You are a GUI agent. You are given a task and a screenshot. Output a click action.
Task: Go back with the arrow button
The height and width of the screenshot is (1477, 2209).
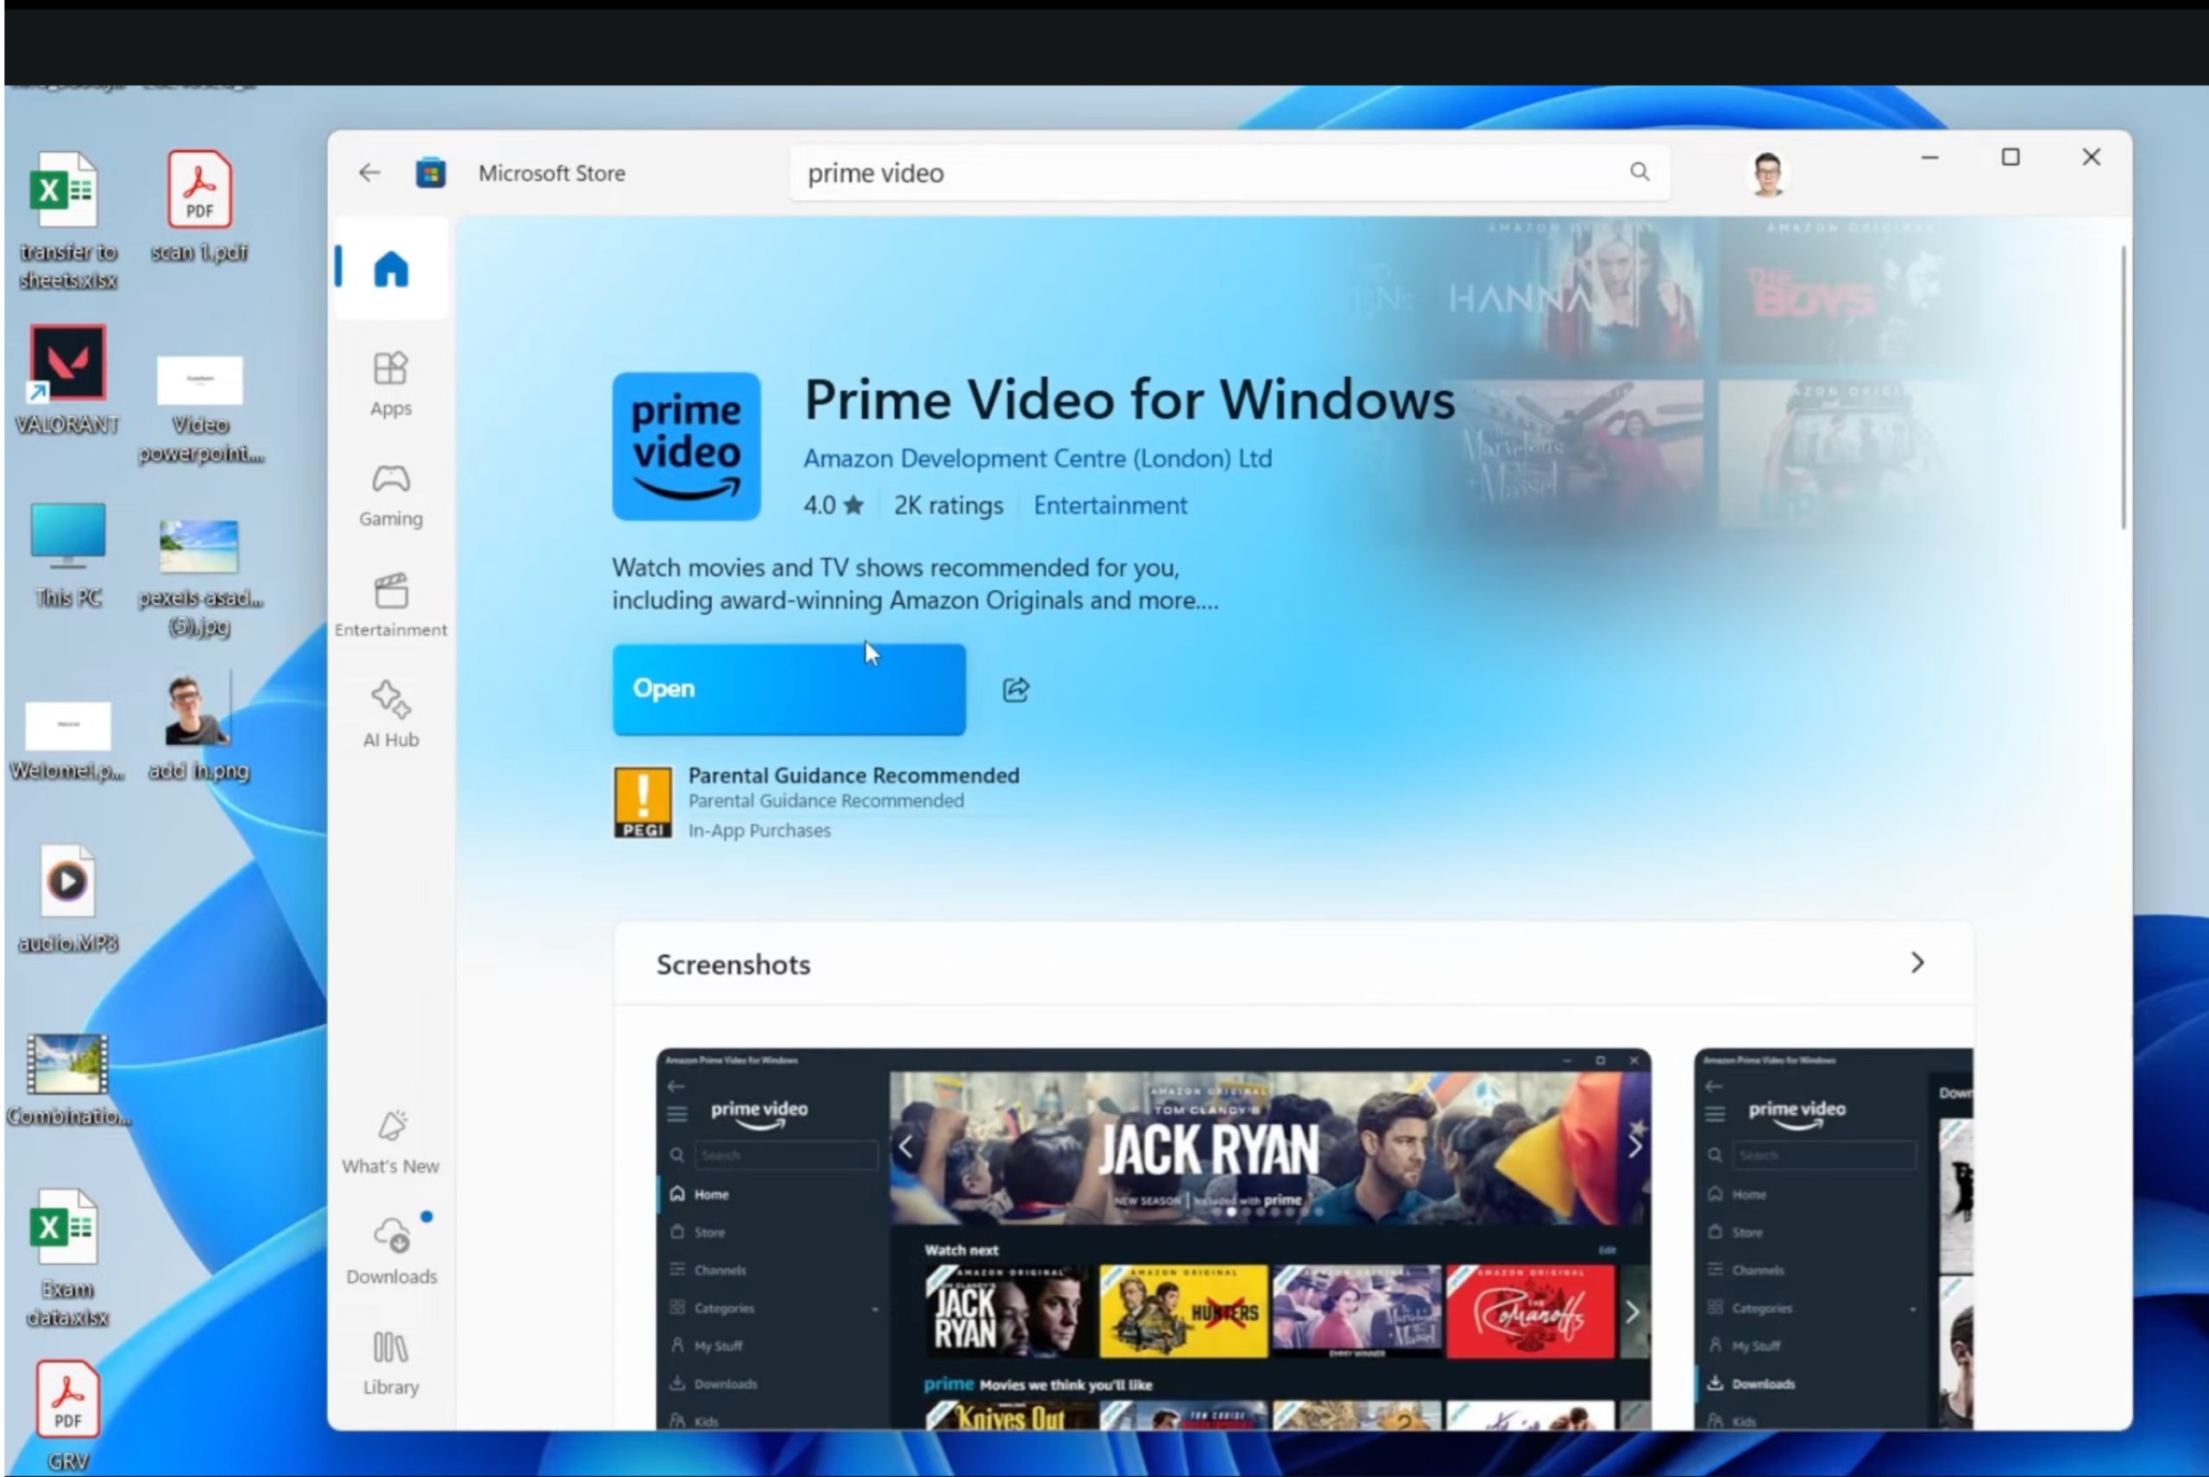click(x=369, y=173)
